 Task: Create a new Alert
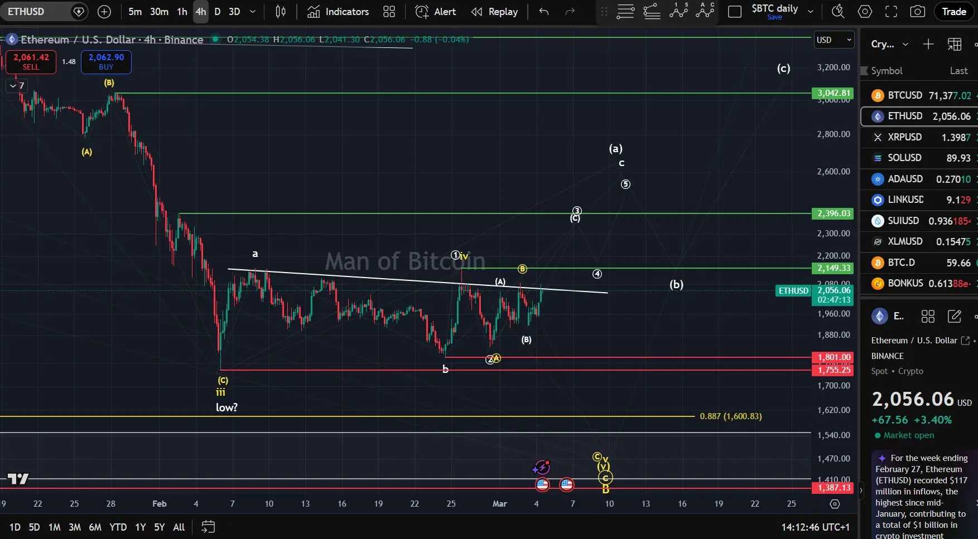pyautogui.click(x=436, y=12)
